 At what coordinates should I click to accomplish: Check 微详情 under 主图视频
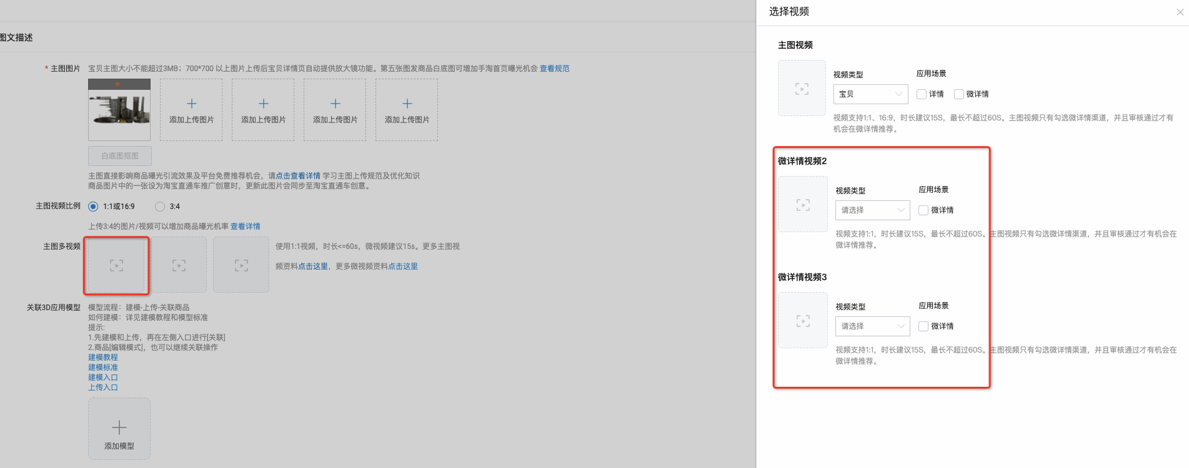coord(959,94)
